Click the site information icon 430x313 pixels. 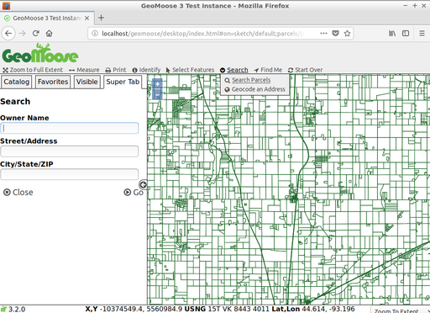pos(95,34)
